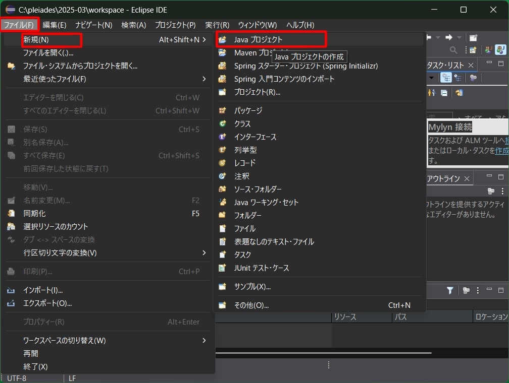
Task: Choose インポート(I)... from the File menu
Action: pyautogui.click(x=108, y=290)
